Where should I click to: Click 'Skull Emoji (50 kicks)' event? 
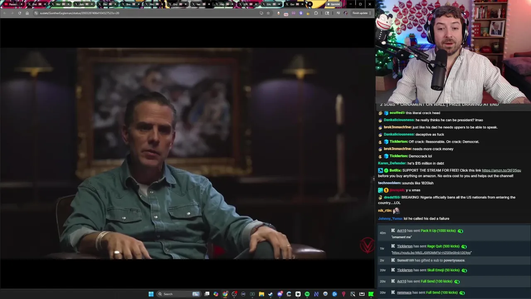[443, 270]
